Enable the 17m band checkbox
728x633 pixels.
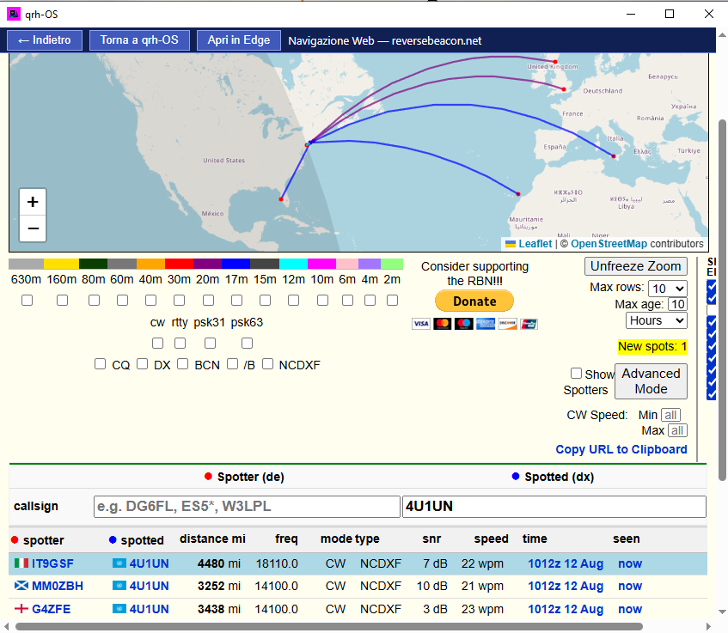pyautogui.click(x=236, y=301)
